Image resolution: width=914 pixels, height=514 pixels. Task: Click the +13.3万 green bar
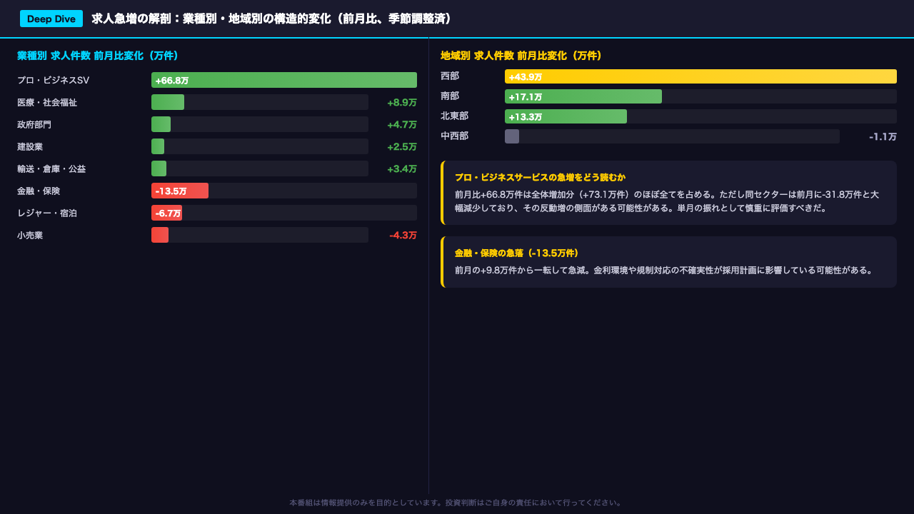tap(566, 116)
